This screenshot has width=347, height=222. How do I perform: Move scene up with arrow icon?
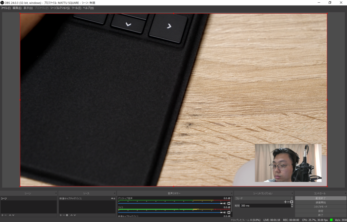10,215
